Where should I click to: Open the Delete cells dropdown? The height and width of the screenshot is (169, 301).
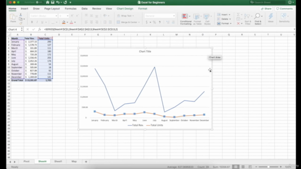(x=224, y=19)
